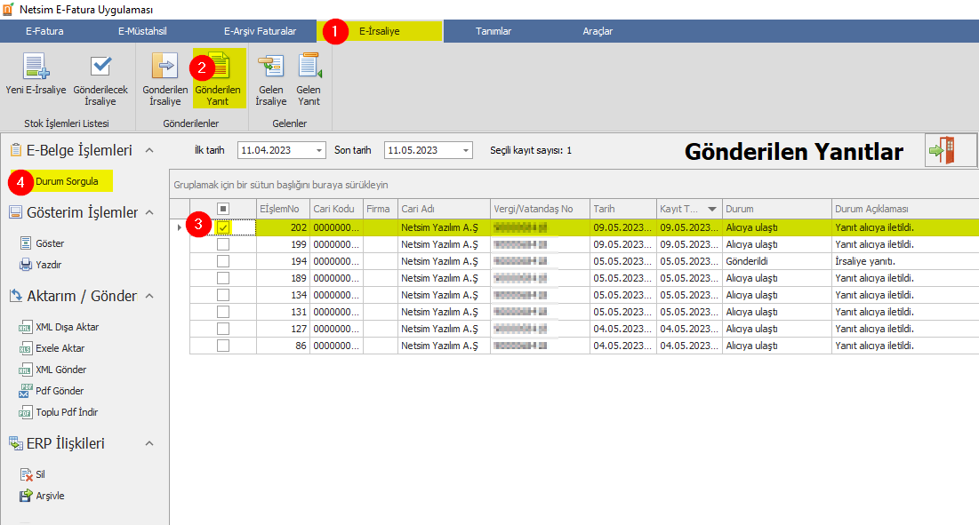979x525 pixels.
Task: Click the İrsaliye yanıtı. description cell
Action: coord(904,261)
